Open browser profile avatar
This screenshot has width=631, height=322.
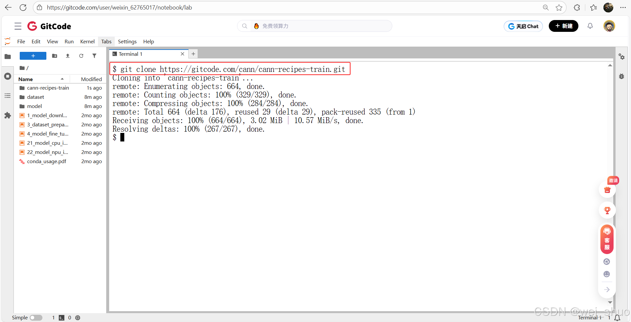(608, 8)
